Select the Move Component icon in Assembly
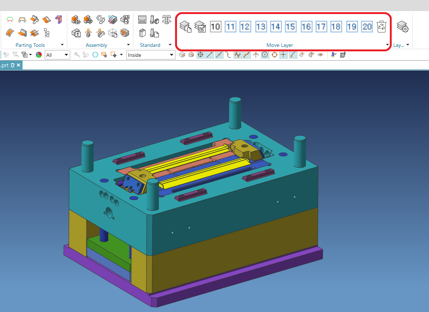 pyautogui.click(x=88, y=20)
